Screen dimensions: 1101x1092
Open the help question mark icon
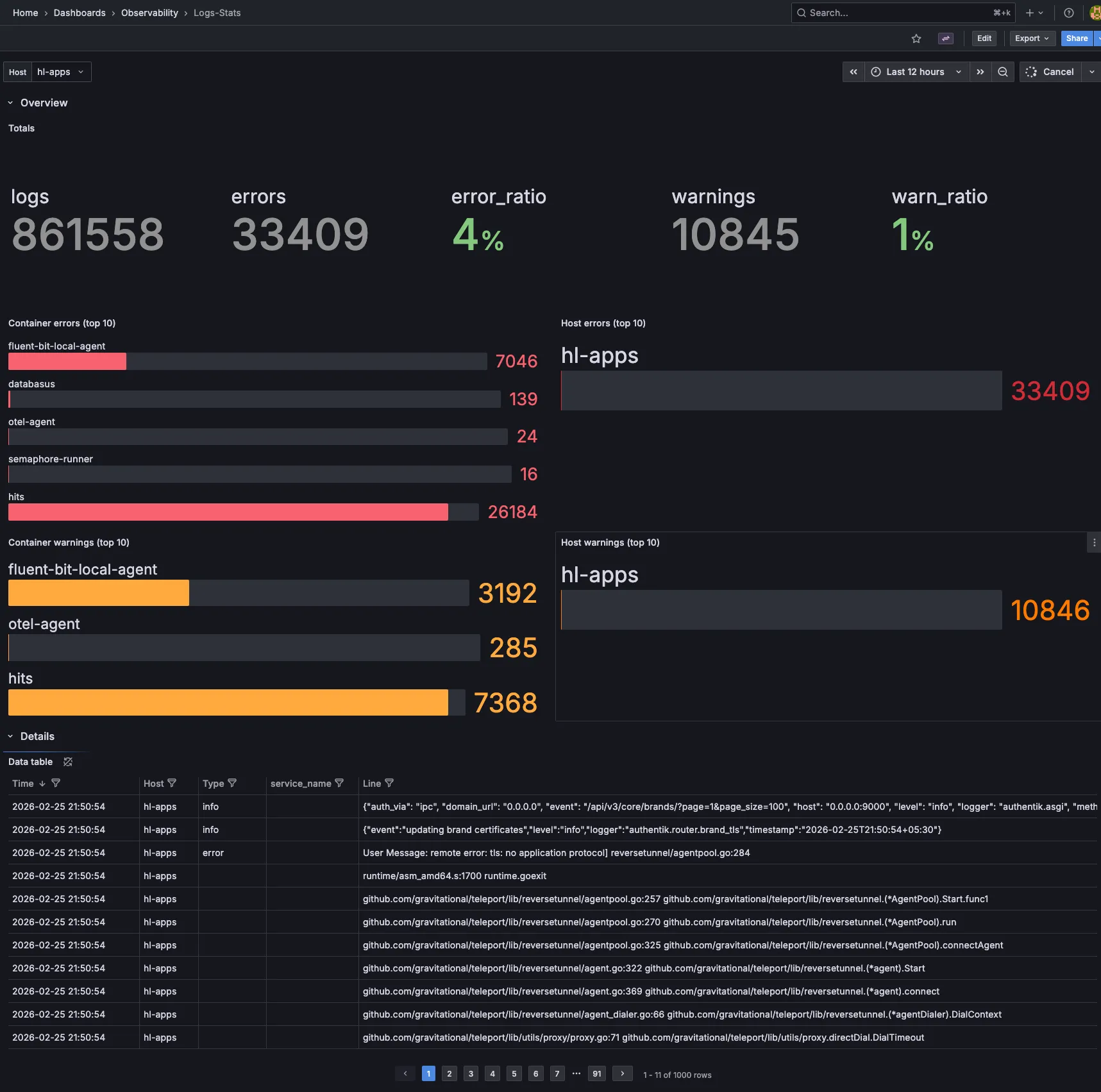(x=1069, y=13)
